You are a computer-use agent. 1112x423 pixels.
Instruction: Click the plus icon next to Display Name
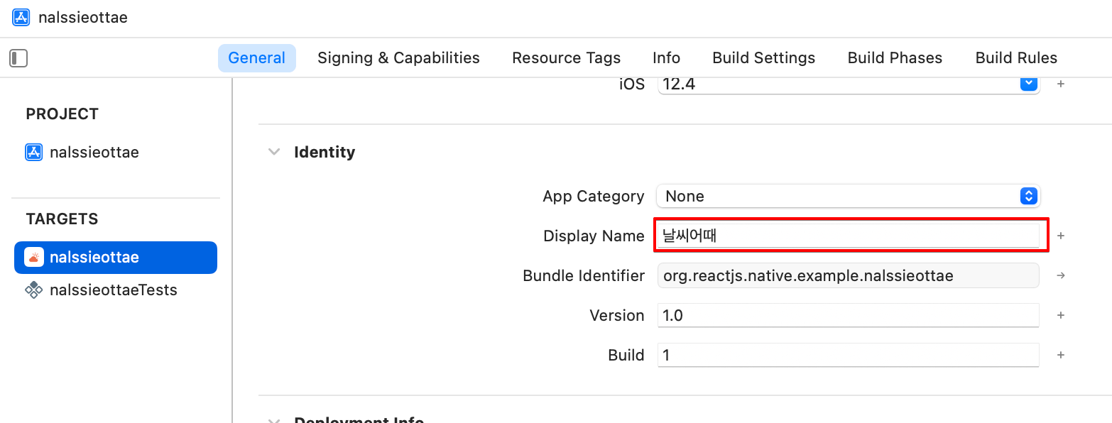(x=1061, y=236)
